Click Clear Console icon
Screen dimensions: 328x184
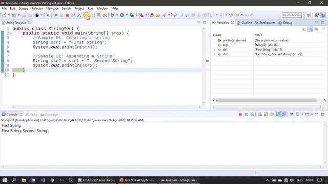click(x=260, y=114)
